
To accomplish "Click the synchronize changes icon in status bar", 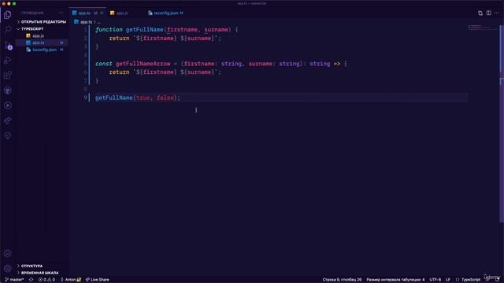I will [31, 280].
